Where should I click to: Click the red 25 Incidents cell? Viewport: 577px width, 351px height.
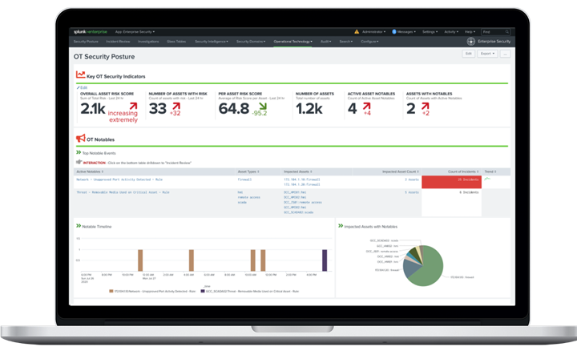tap(451, 181)
